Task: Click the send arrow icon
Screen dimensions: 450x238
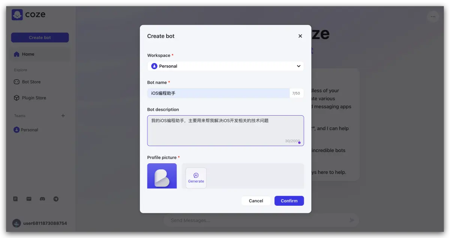Action: (352, 220)
